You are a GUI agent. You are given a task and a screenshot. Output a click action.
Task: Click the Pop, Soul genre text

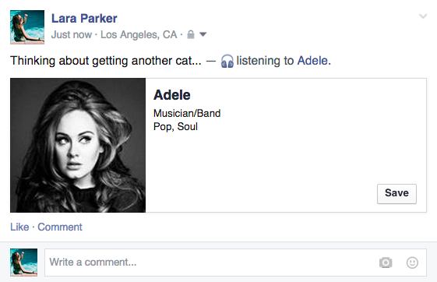(x=175, y=126)
